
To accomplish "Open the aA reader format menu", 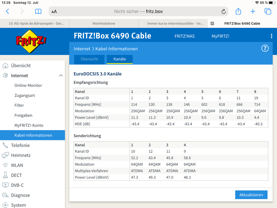I will click(x=54, y=12).
